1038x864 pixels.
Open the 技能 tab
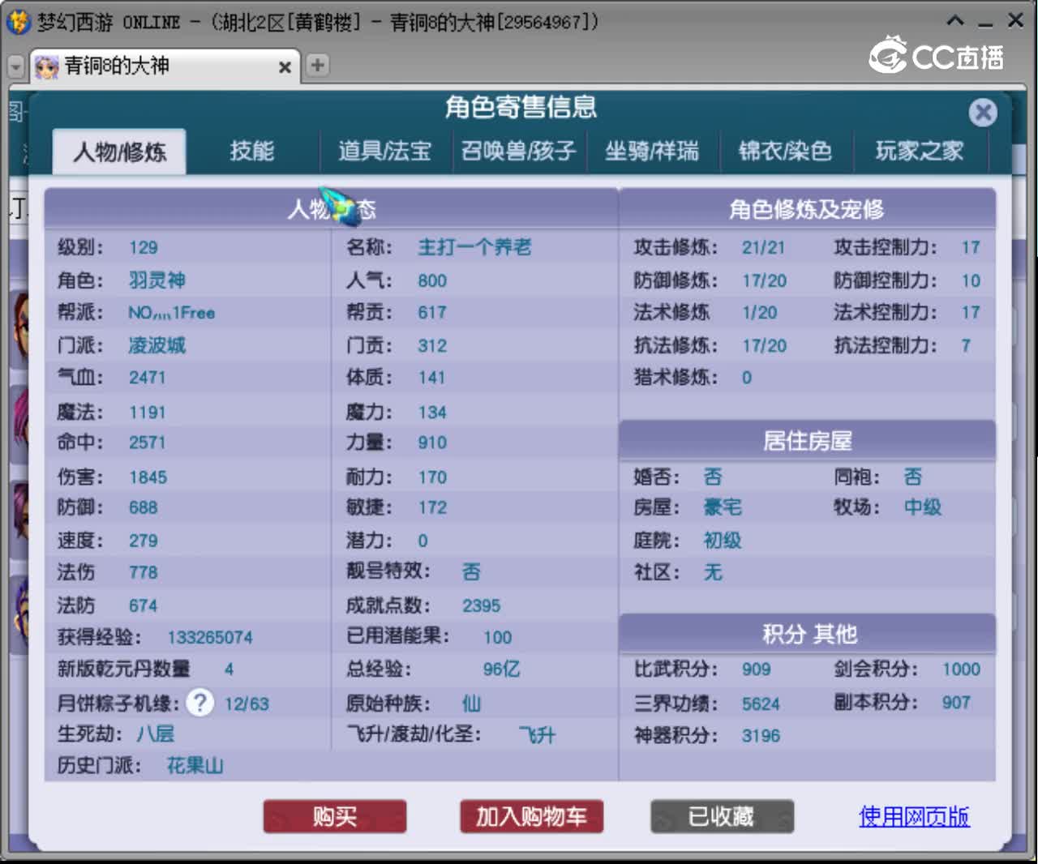click(x=252, y=151)
